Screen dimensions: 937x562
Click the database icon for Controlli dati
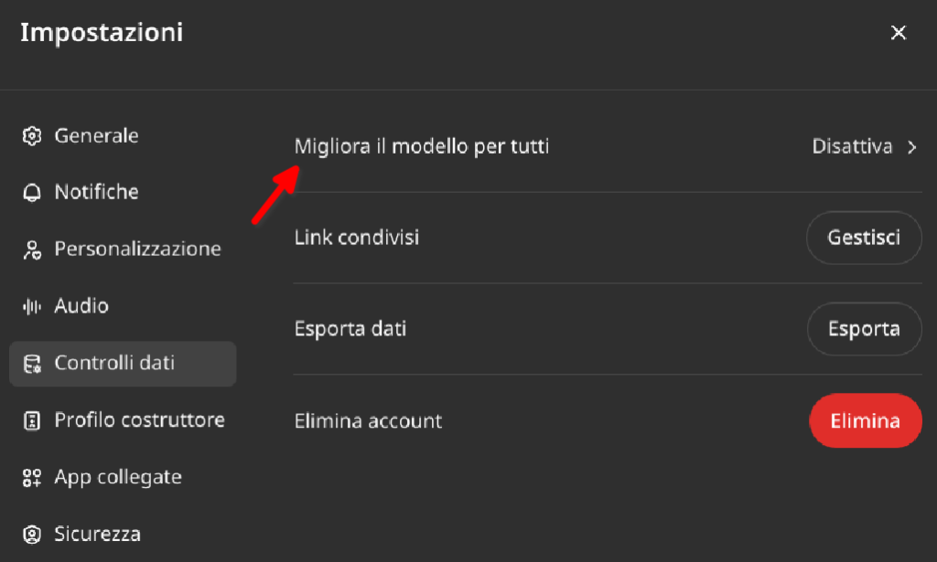pos(32,364)
